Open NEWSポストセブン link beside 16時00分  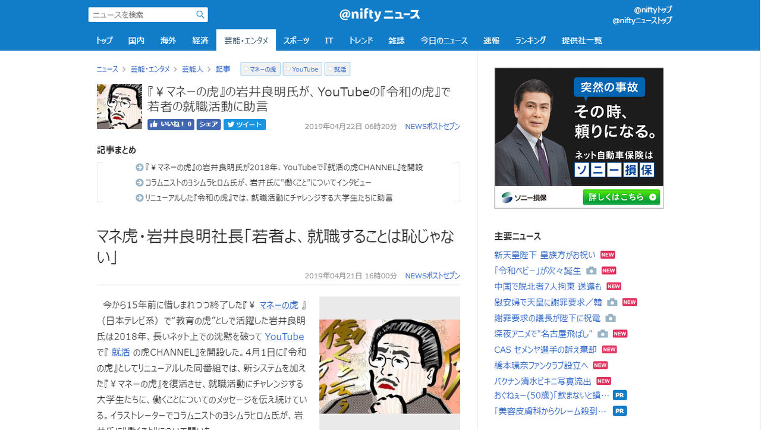[x=433, y=276]
